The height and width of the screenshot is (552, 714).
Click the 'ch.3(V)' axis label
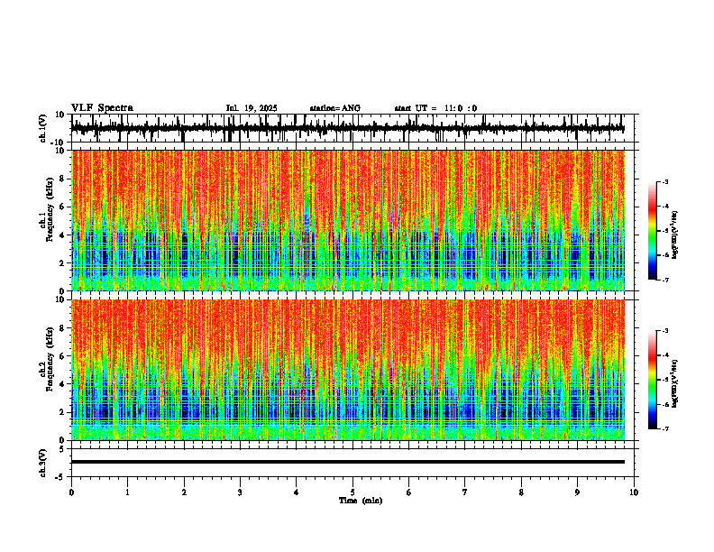[43, 463]
